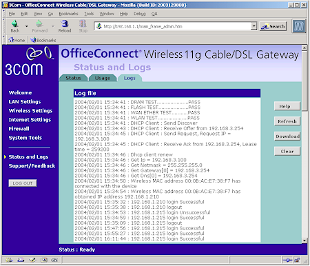
Task: Open the Support/Feedback link
Action: pos(32,166)
